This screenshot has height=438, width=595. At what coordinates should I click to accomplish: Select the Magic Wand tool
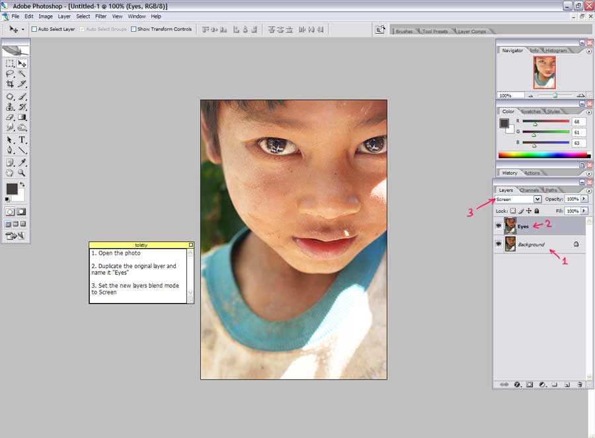(x=22, y=74)
